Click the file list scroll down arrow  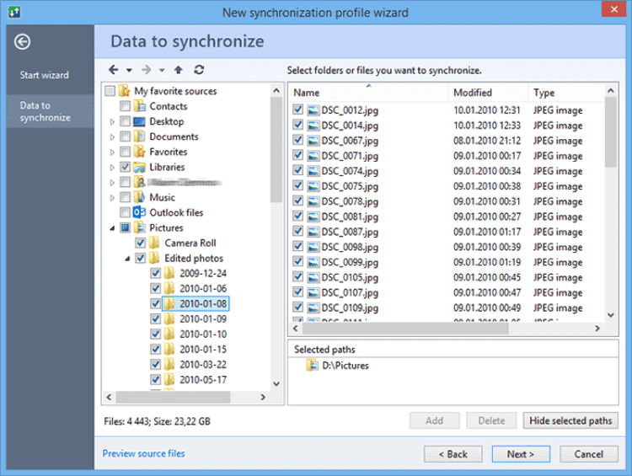pyautogui.click(x=611, y=315)
